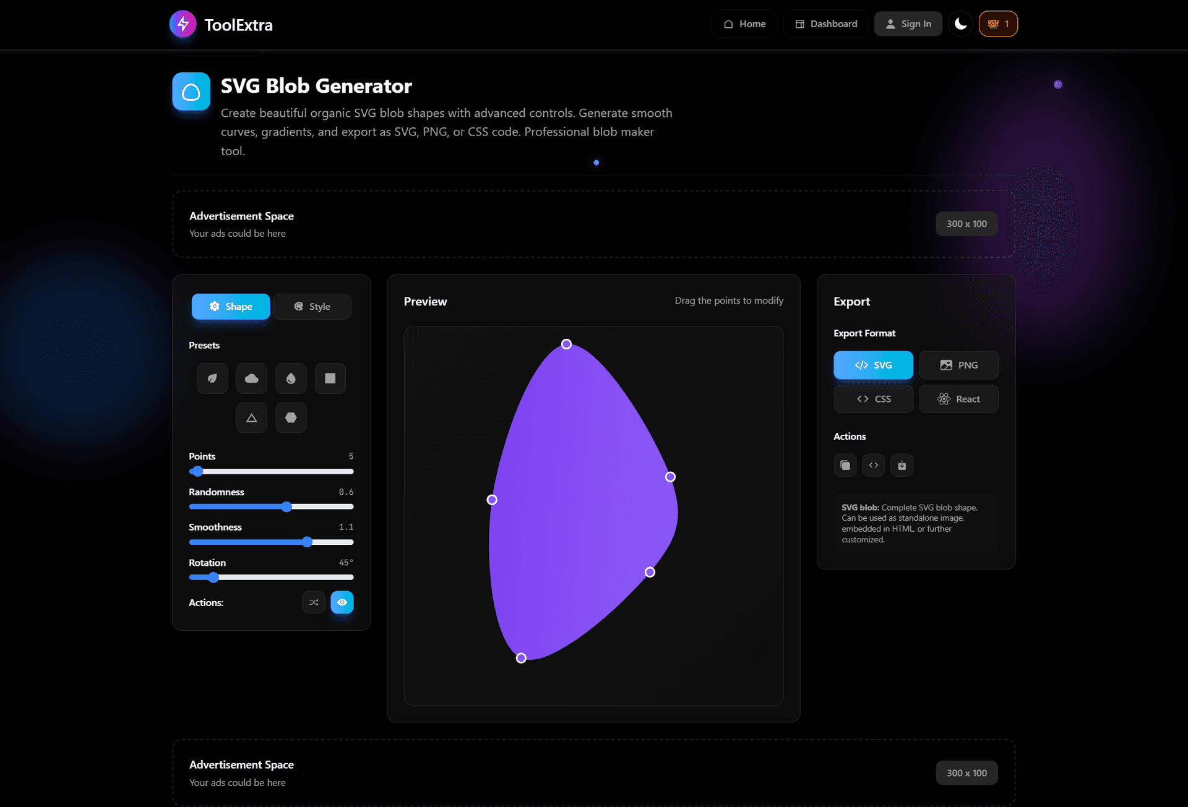Screen dimensions: 1188x807
Task: Select the leaf blob preset
Action: click(212, 378)
